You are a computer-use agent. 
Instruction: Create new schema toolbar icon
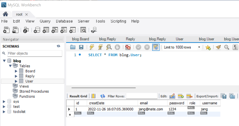37,30
